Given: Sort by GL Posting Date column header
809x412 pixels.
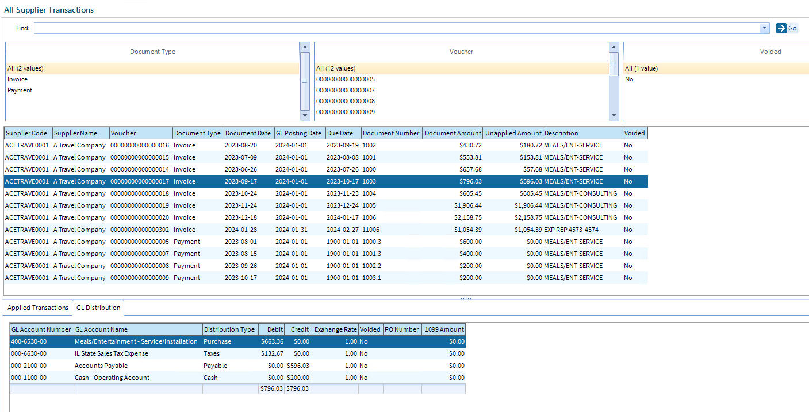Looking at the screenshot, I should (299, 133).
